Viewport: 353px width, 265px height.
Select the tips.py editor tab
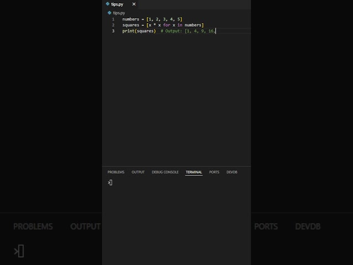[121, 4]
